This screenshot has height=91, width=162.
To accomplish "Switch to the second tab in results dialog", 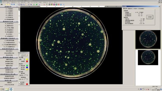I will pyautogui.click(x=130, y=9).
